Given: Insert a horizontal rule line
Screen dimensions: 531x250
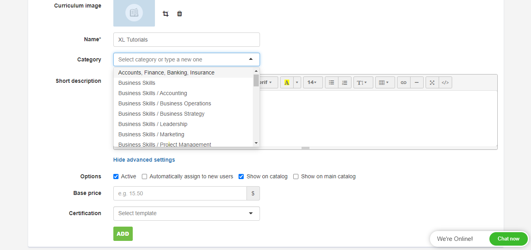Looking at the screenshot, I should [416, 82].
